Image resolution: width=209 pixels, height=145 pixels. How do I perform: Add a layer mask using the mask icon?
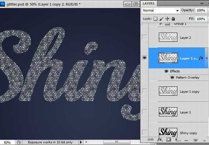[x=169, y=139]
